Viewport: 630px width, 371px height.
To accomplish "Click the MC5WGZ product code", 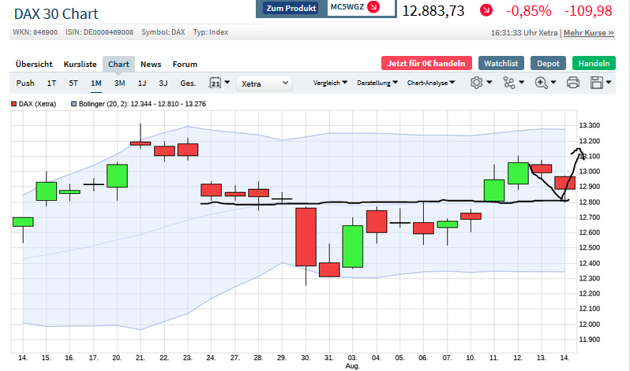I will (347, 7).
